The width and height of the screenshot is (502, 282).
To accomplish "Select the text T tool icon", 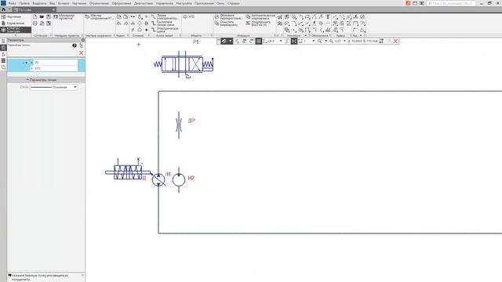I will [x=328, y=16].
